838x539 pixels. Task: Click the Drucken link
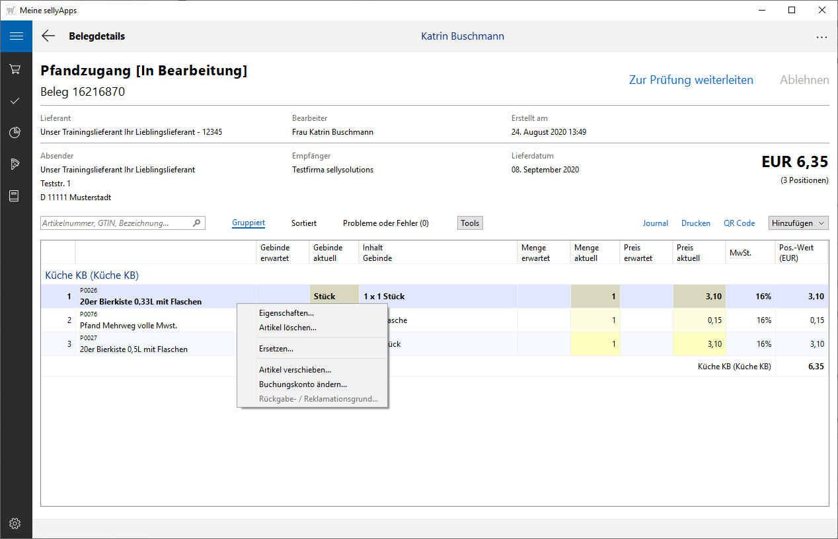pyautogui.click(x=696, y=223)
